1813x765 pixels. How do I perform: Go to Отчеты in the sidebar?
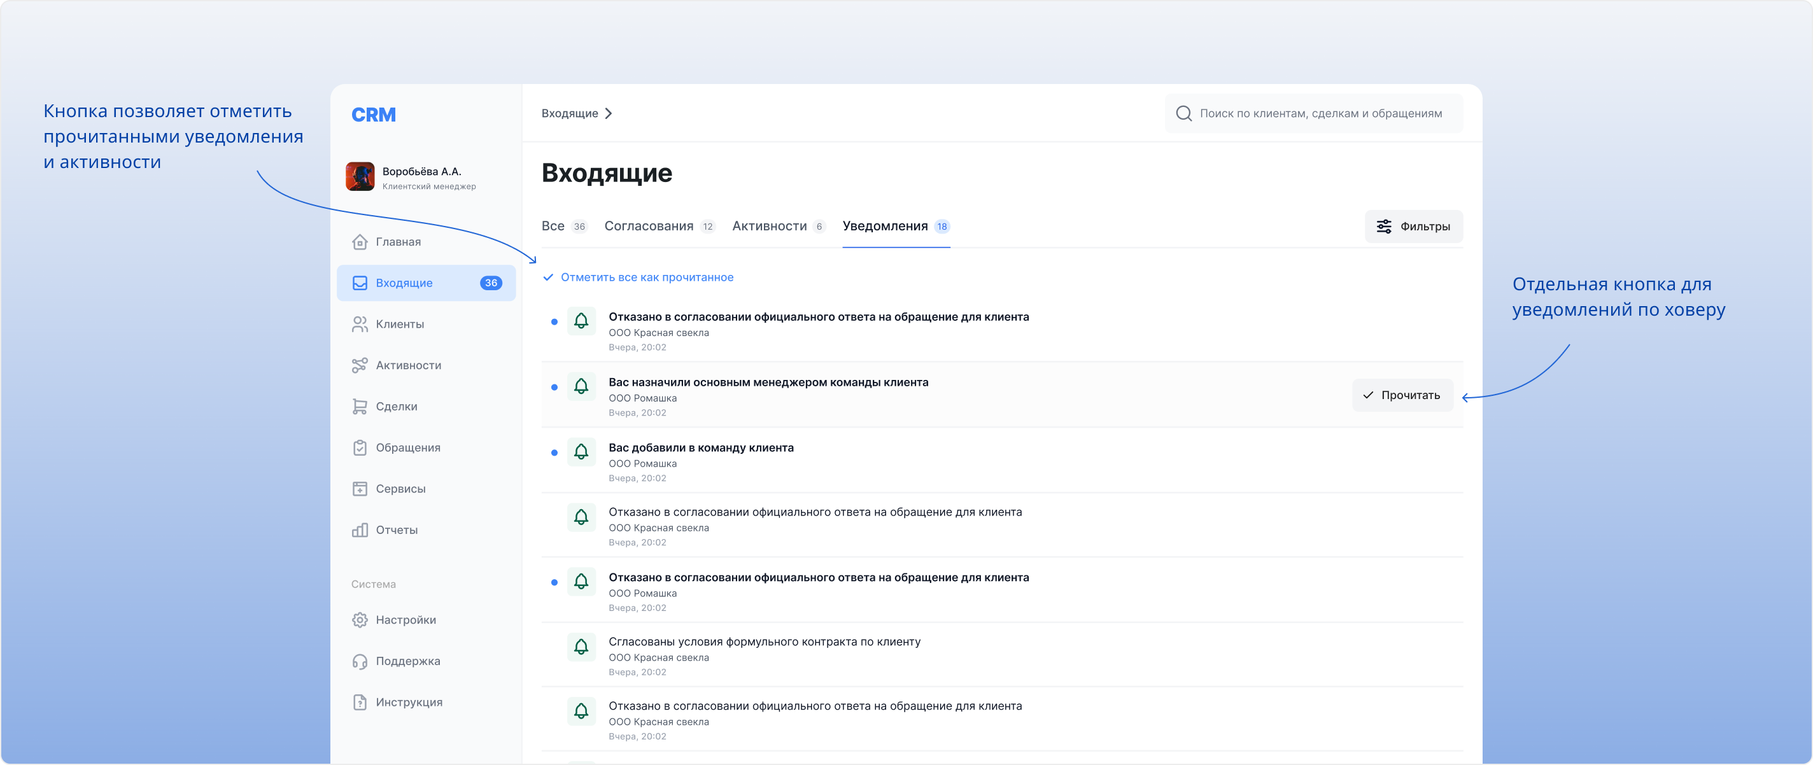point(426,530)
